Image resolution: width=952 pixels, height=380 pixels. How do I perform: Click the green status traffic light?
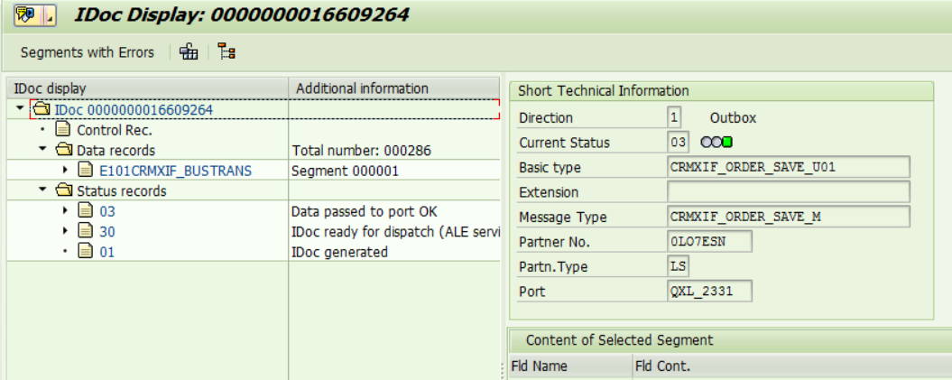[727, 143]
